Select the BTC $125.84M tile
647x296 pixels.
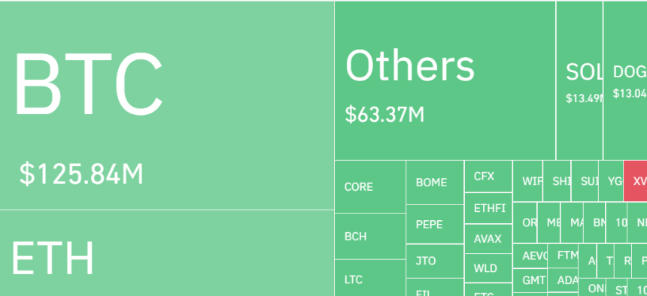pos(167,105)
